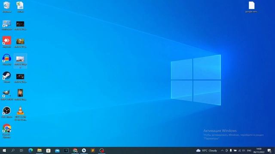Screen dimensions: 275x154
Task: Open the clock and date flyout
Action: (x=259, y=150)
